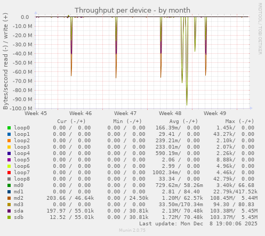Click the 'loop3' legend label

click(22, 147)
